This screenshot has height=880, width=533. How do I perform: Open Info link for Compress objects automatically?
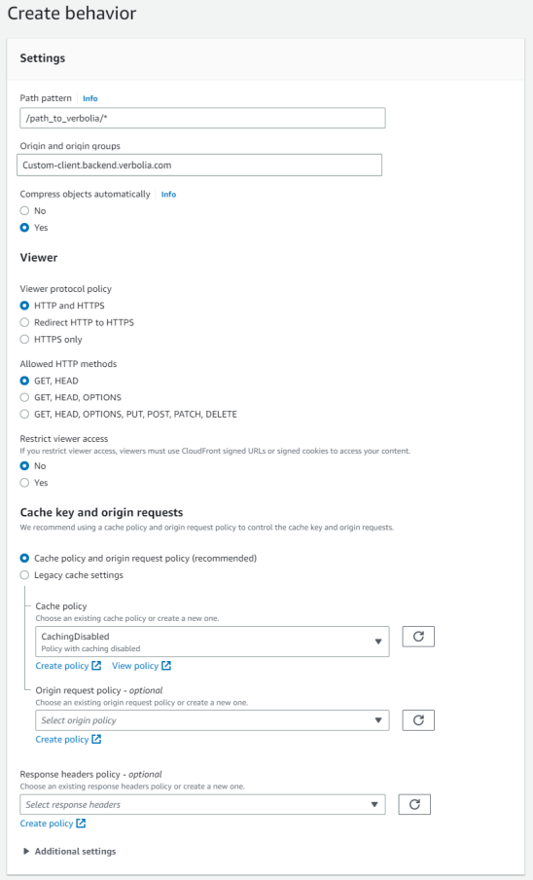168,194
